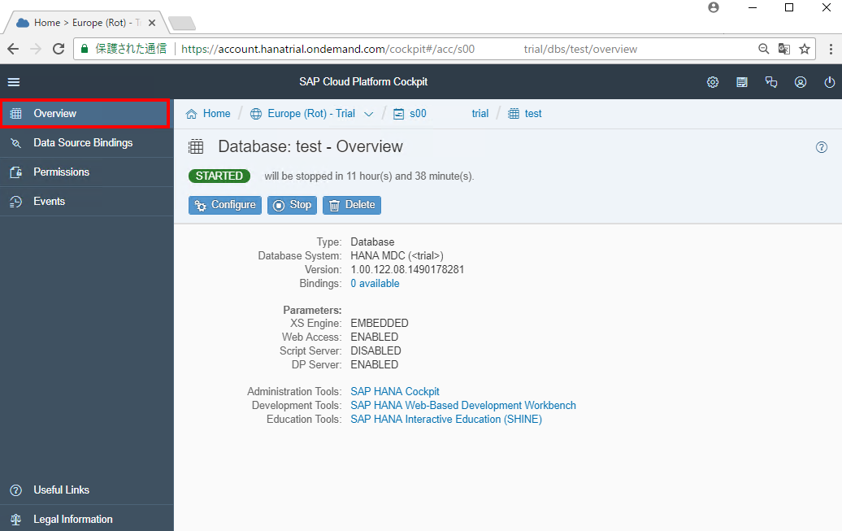Close the Home > Europe (Rot) browser tab
Viewport: 842px width, 531px height.
[152, 23]
